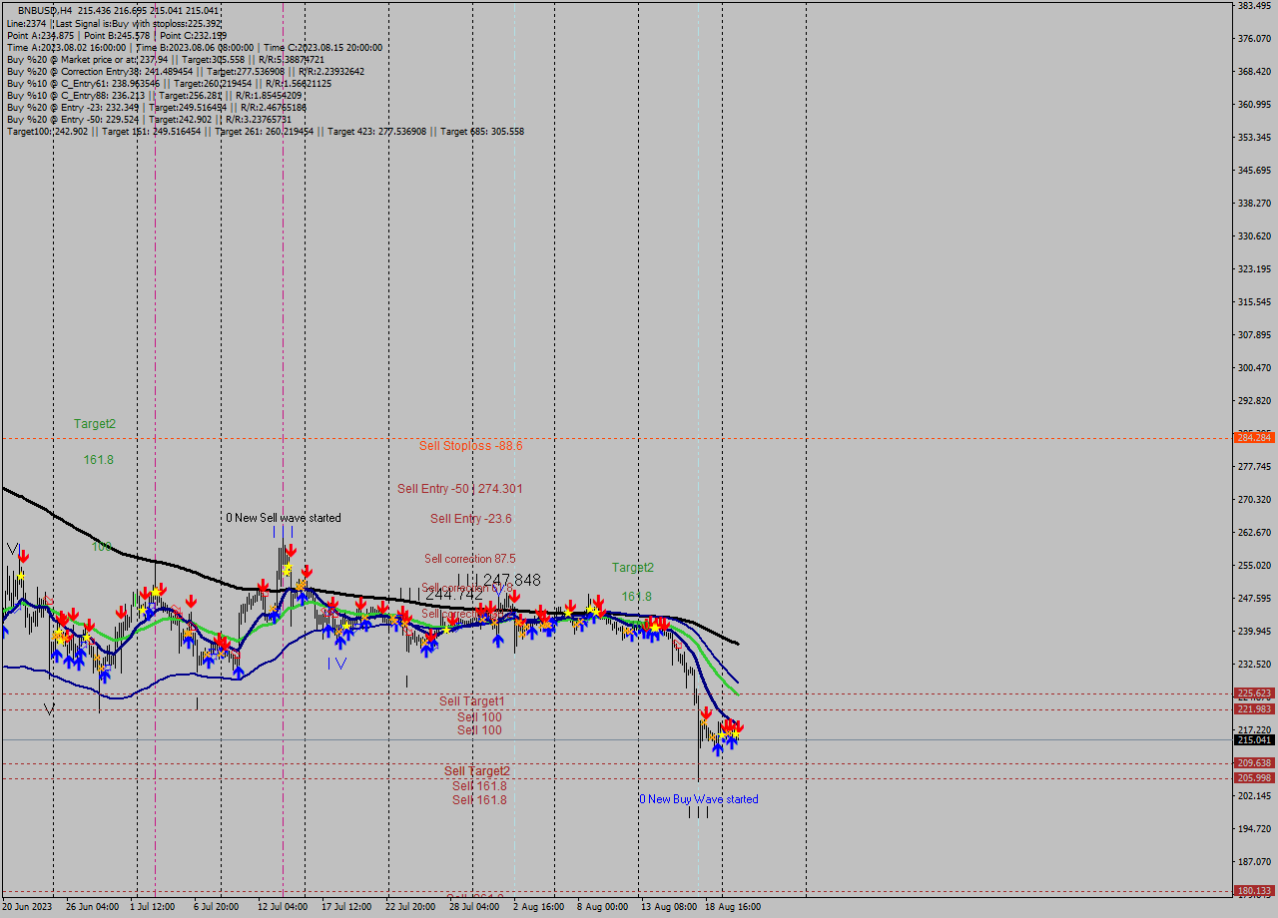Select the blue buy arrow near 28 Jul
This screenshot has height=918, width=1278.
coord(499,639)
